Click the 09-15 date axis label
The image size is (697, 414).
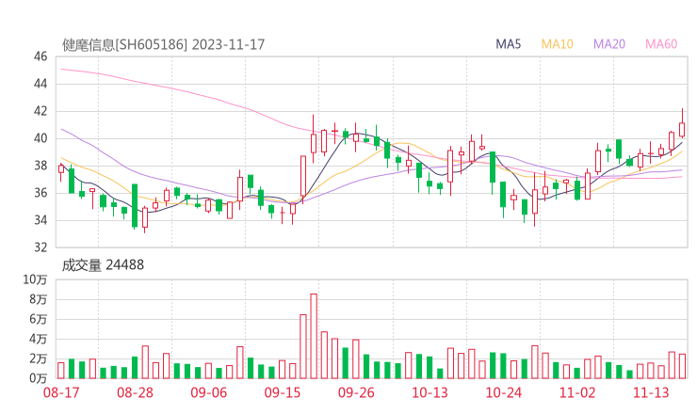283,392
